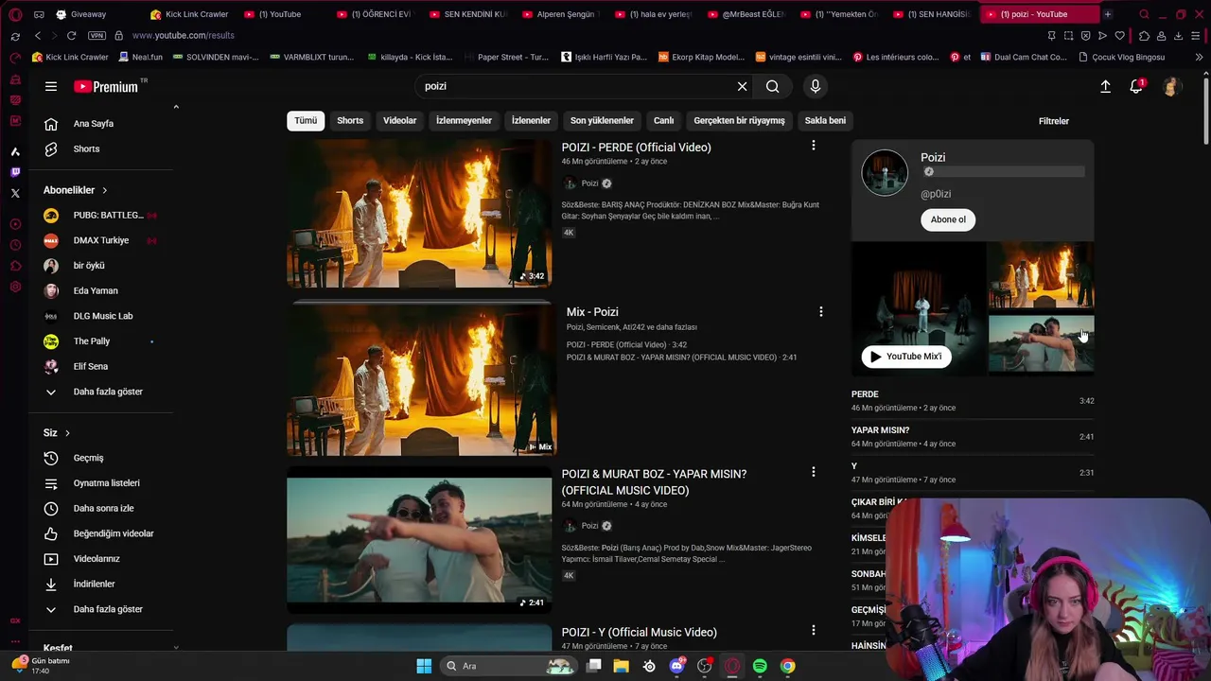The height and width of the screenshot is (681, 1211).
Task: Switch to the @MrBeast EĞLEN tab
Action: 746,14
